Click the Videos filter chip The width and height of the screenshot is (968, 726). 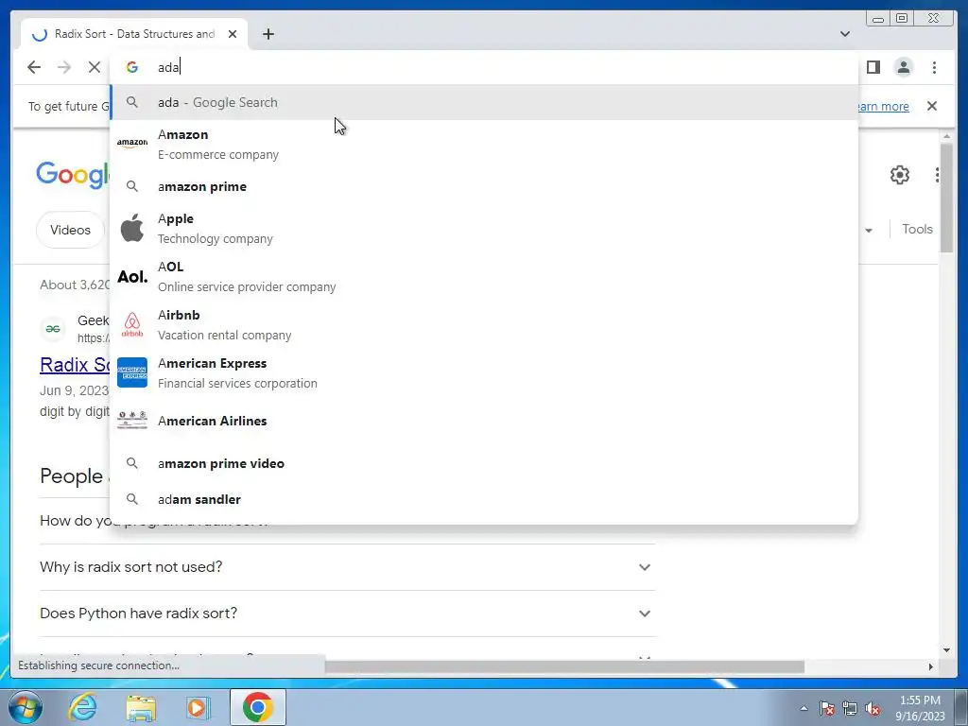point(70,230)
